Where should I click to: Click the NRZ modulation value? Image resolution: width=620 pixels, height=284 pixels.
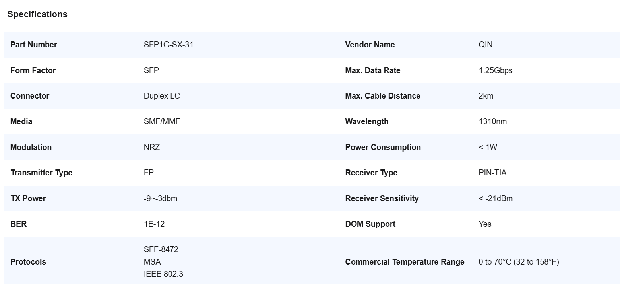(152, 147)
